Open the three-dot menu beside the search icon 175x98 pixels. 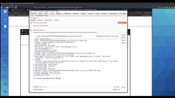[126, 18]
